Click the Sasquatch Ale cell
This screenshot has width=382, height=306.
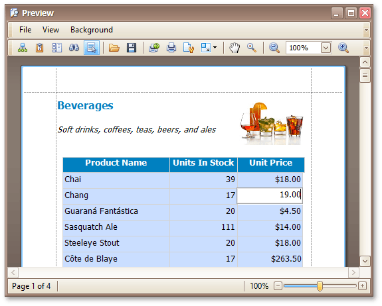[x=116, y=228]
